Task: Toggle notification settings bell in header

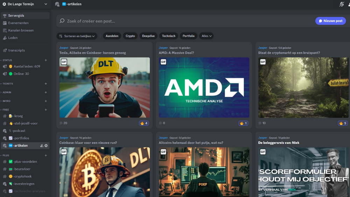Action: pos(342,4)
